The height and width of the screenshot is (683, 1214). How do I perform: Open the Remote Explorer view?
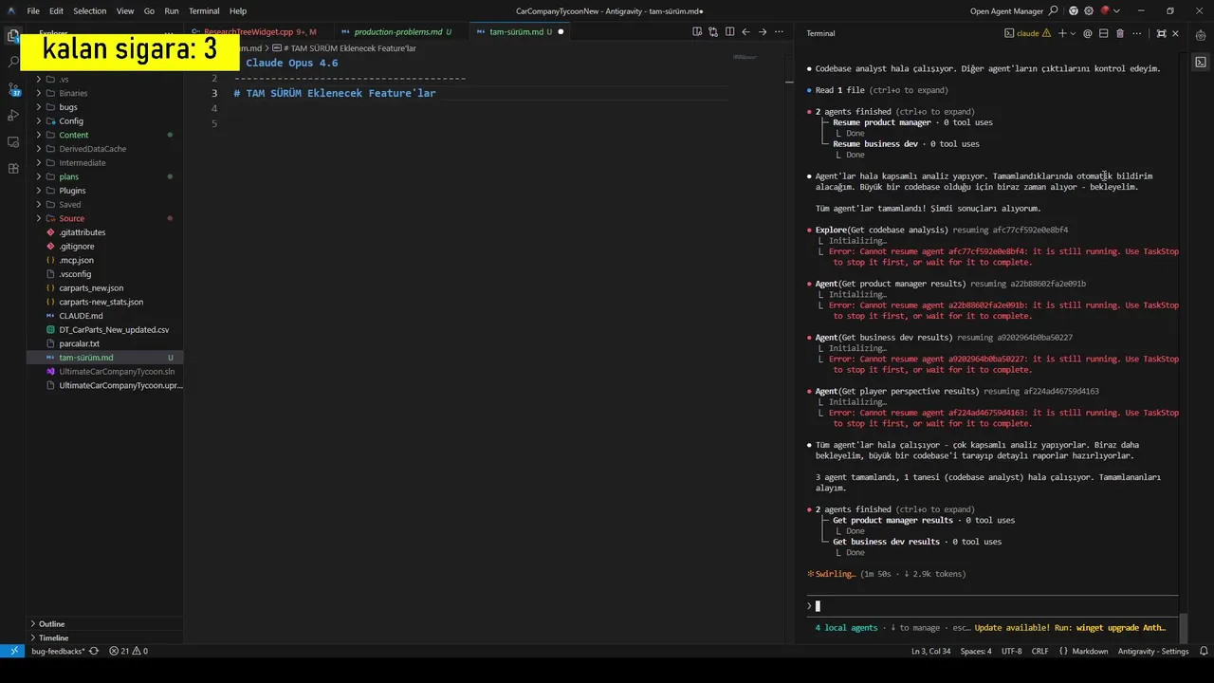[13, 141]
